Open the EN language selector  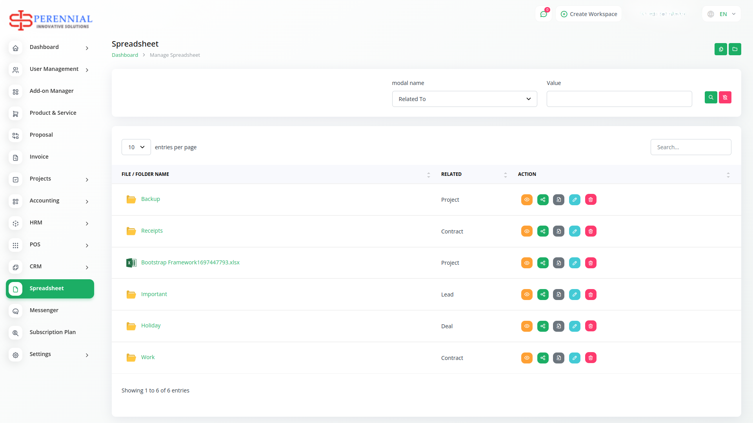[722, 14]
